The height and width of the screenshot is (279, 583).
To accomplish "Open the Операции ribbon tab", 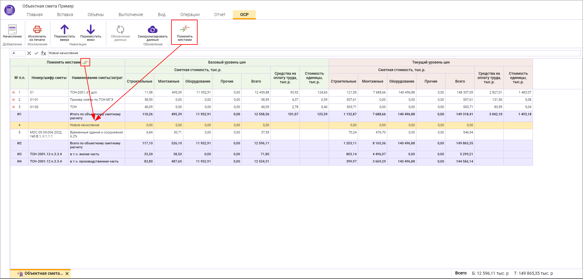I will click(x=190, y=15).
